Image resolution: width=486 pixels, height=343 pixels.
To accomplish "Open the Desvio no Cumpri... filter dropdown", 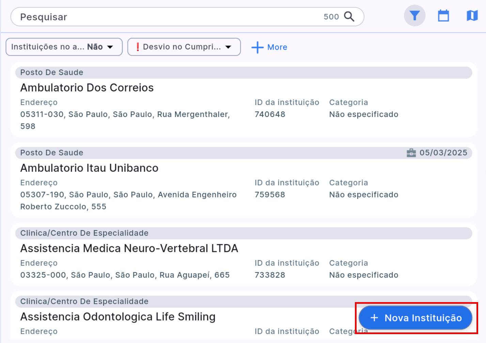I will [x=184, y=47].
